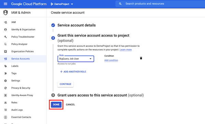Viewport: 205px width, 124px height.
Task: Click the Google Cloud Platform logo text
Action: point(29,4)
